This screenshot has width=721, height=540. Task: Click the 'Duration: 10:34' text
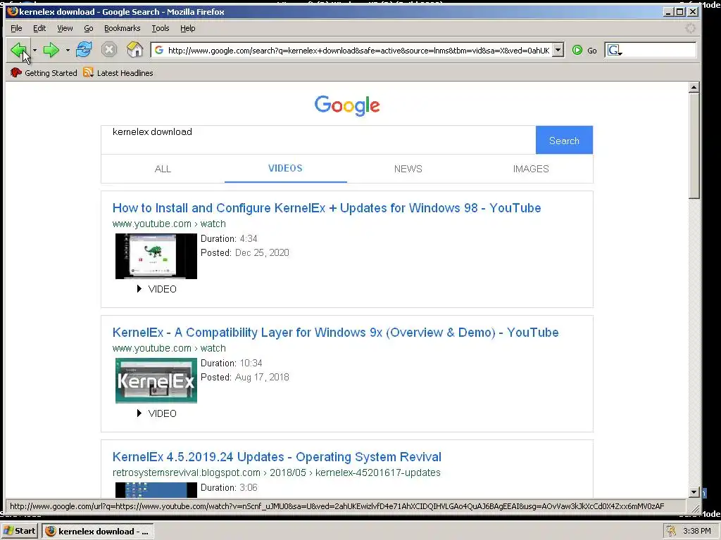(x=232, y=364)
